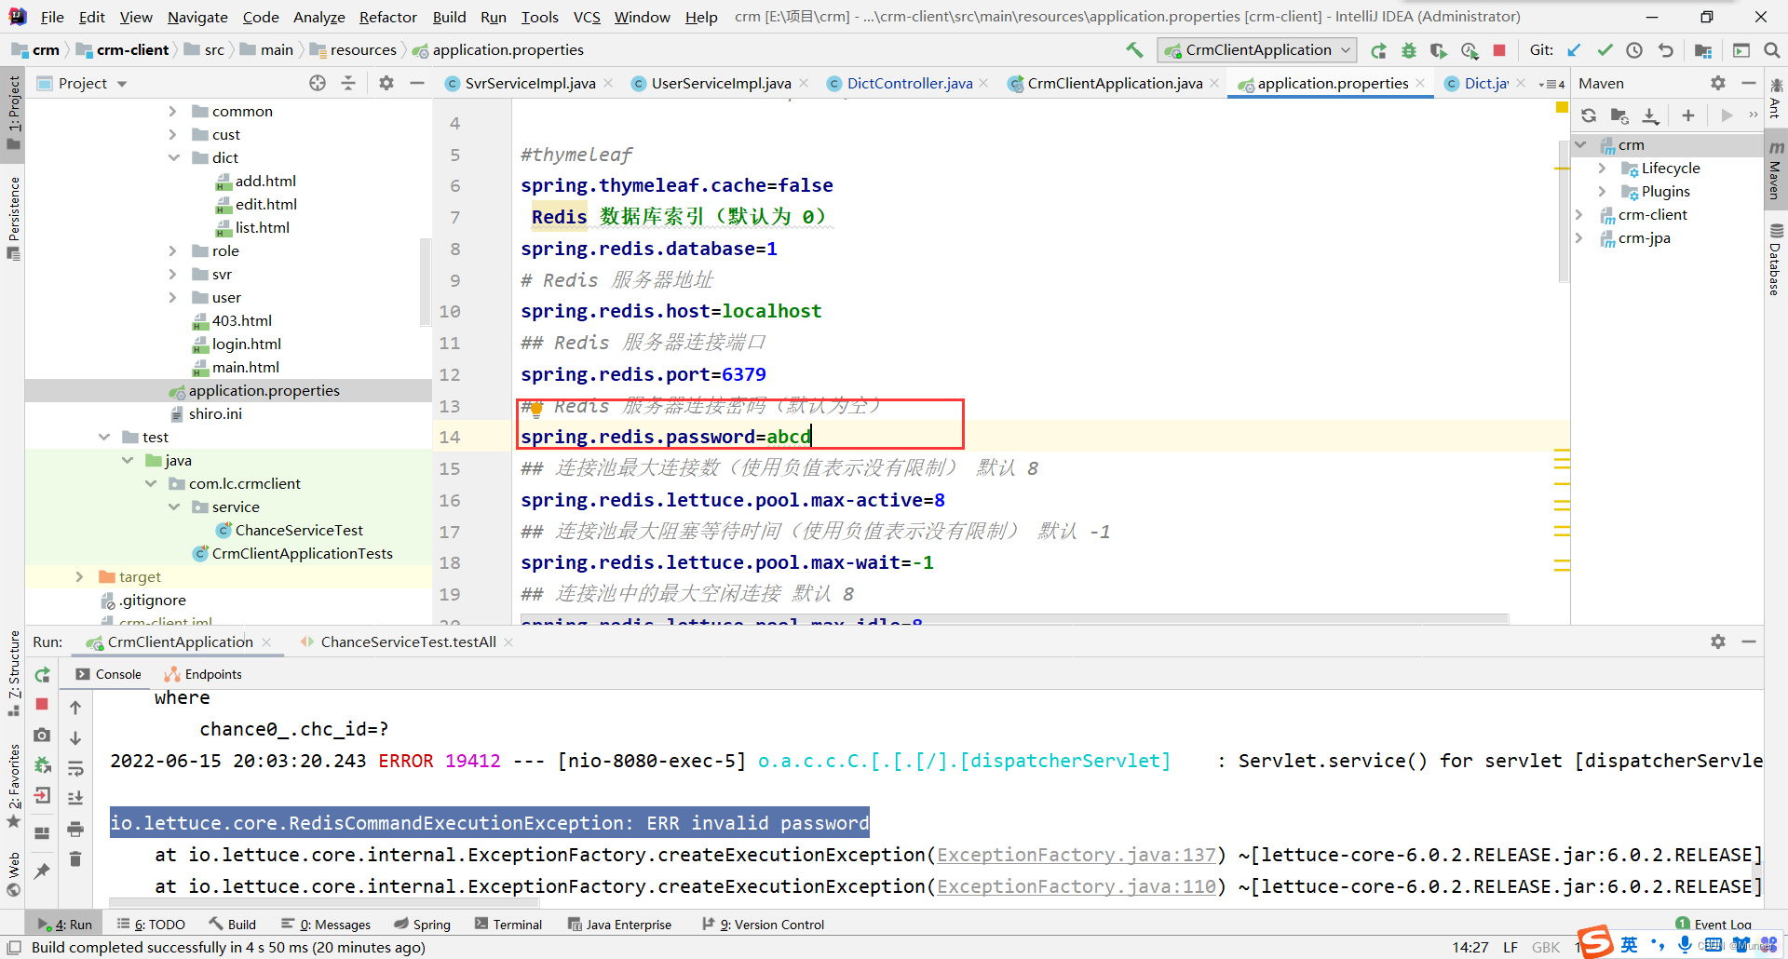This screenshot has width=1788, height=959.
Task: Download sources in the Maven panel
Action: (1650, 115)
